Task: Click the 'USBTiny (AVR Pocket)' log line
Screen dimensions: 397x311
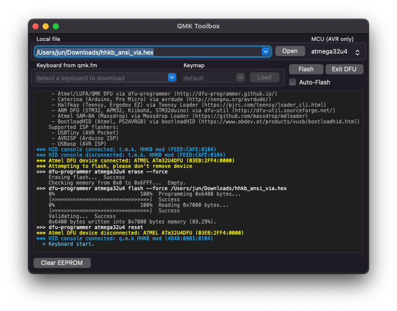Action: [x=85, y=132]
